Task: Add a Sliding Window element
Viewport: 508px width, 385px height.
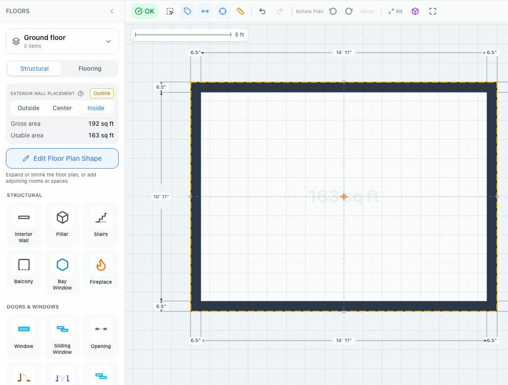Action: click(x=62, y=337)
